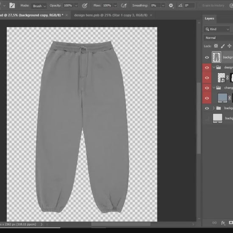
Task: Click the design group folder icon
Action: (219, 67)
